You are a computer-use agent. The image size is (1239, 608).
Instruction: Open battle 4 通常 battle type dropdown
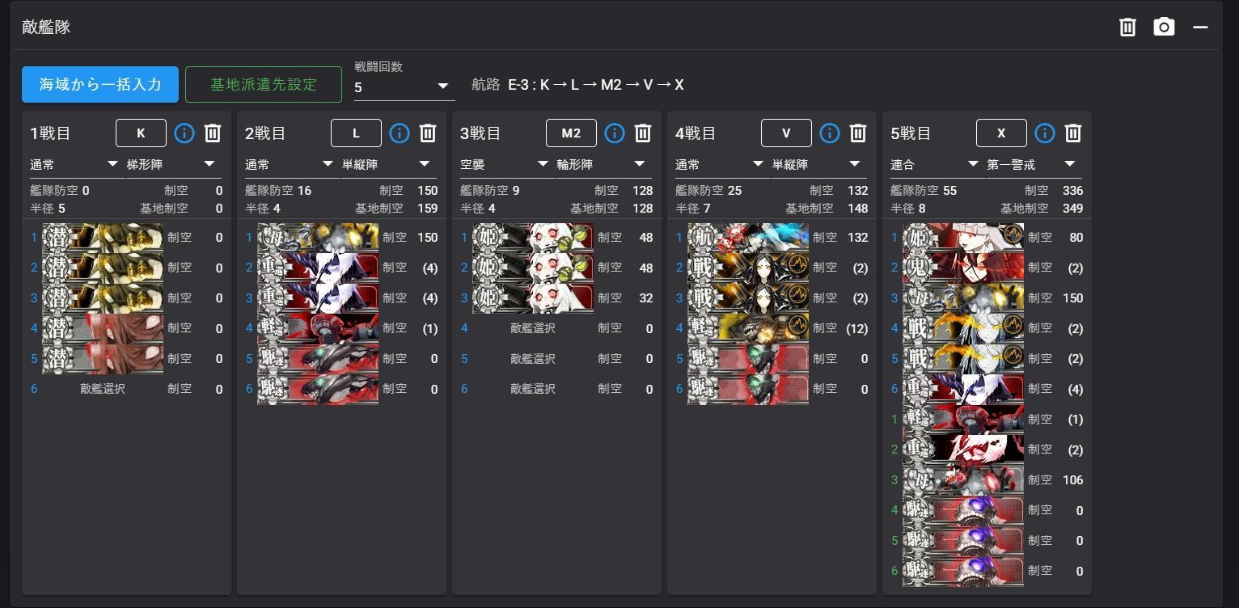(720, 165)
